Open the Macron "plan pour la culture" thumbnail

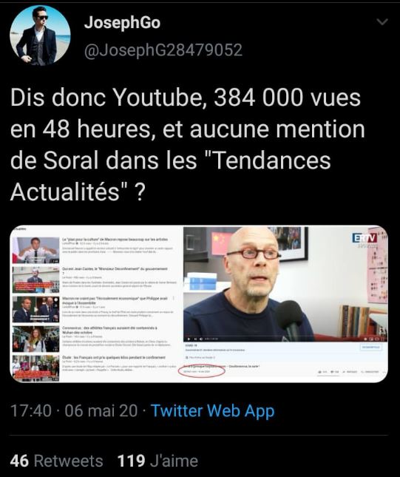[35, 250]
